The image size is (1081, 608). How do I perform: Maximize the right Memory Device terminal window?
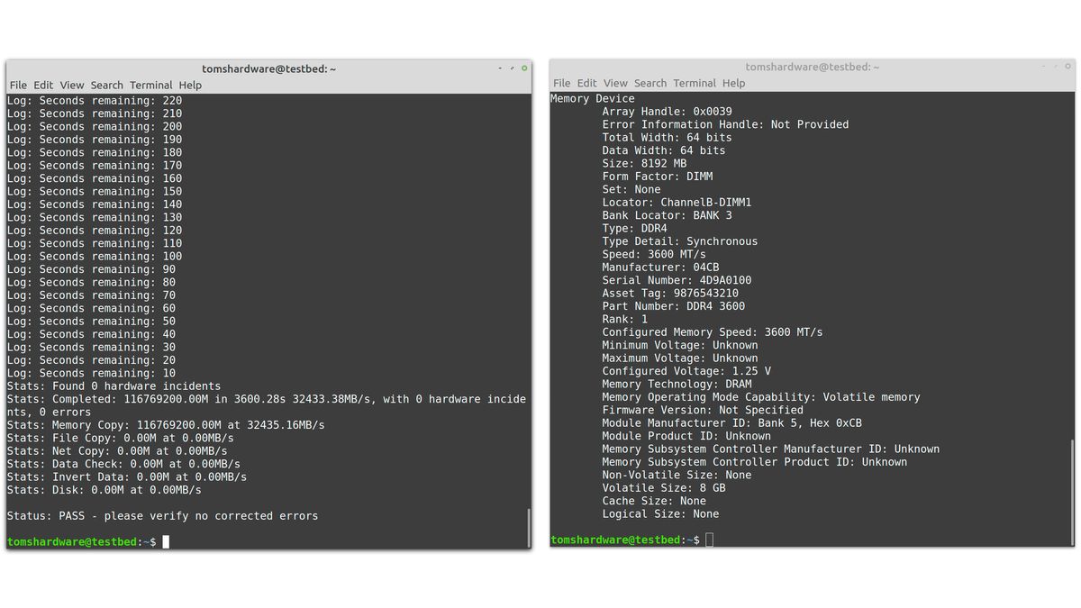click(1056, 67)
